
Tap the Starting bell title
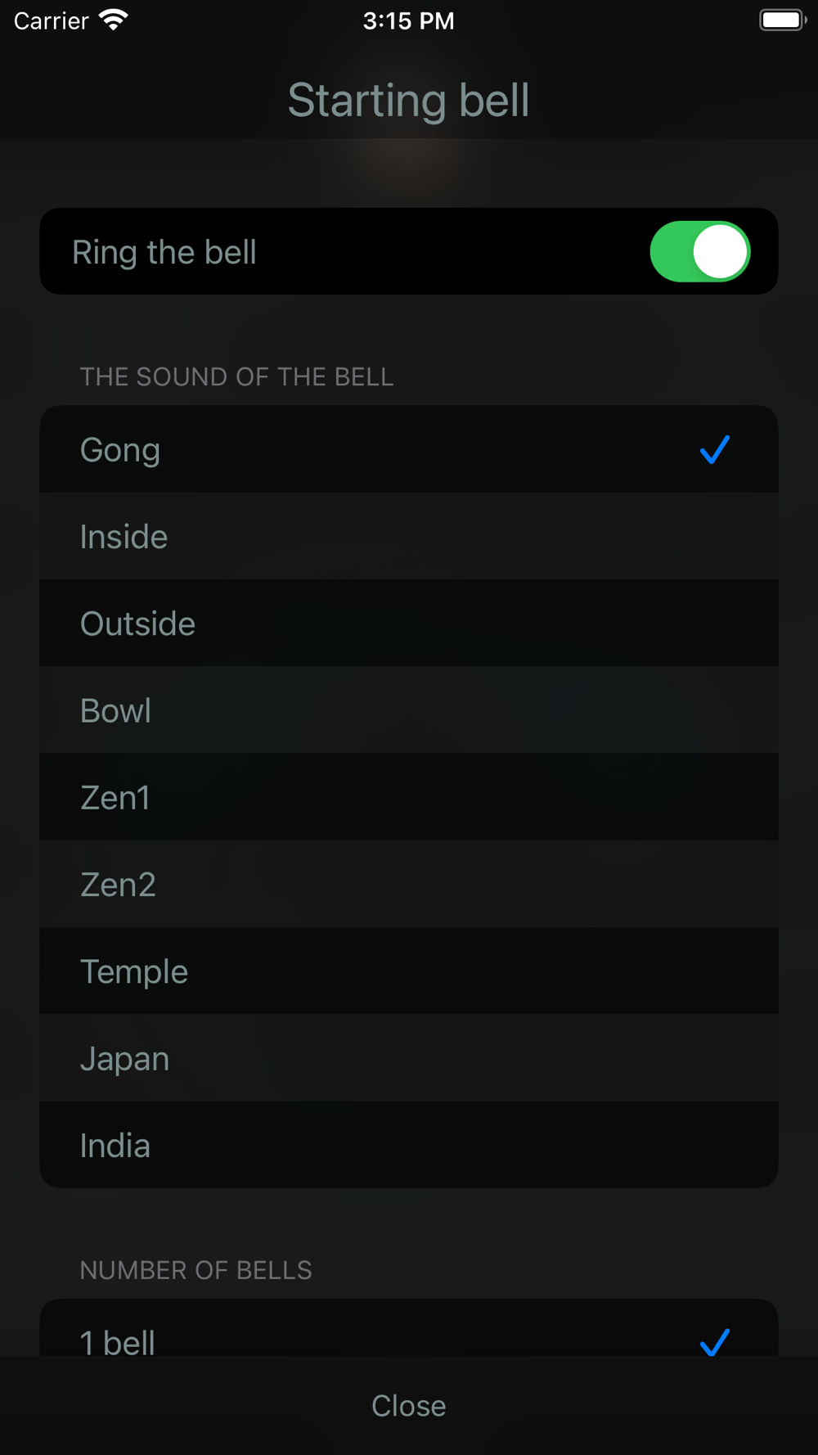pyautogui.click(x=409, y=100)
